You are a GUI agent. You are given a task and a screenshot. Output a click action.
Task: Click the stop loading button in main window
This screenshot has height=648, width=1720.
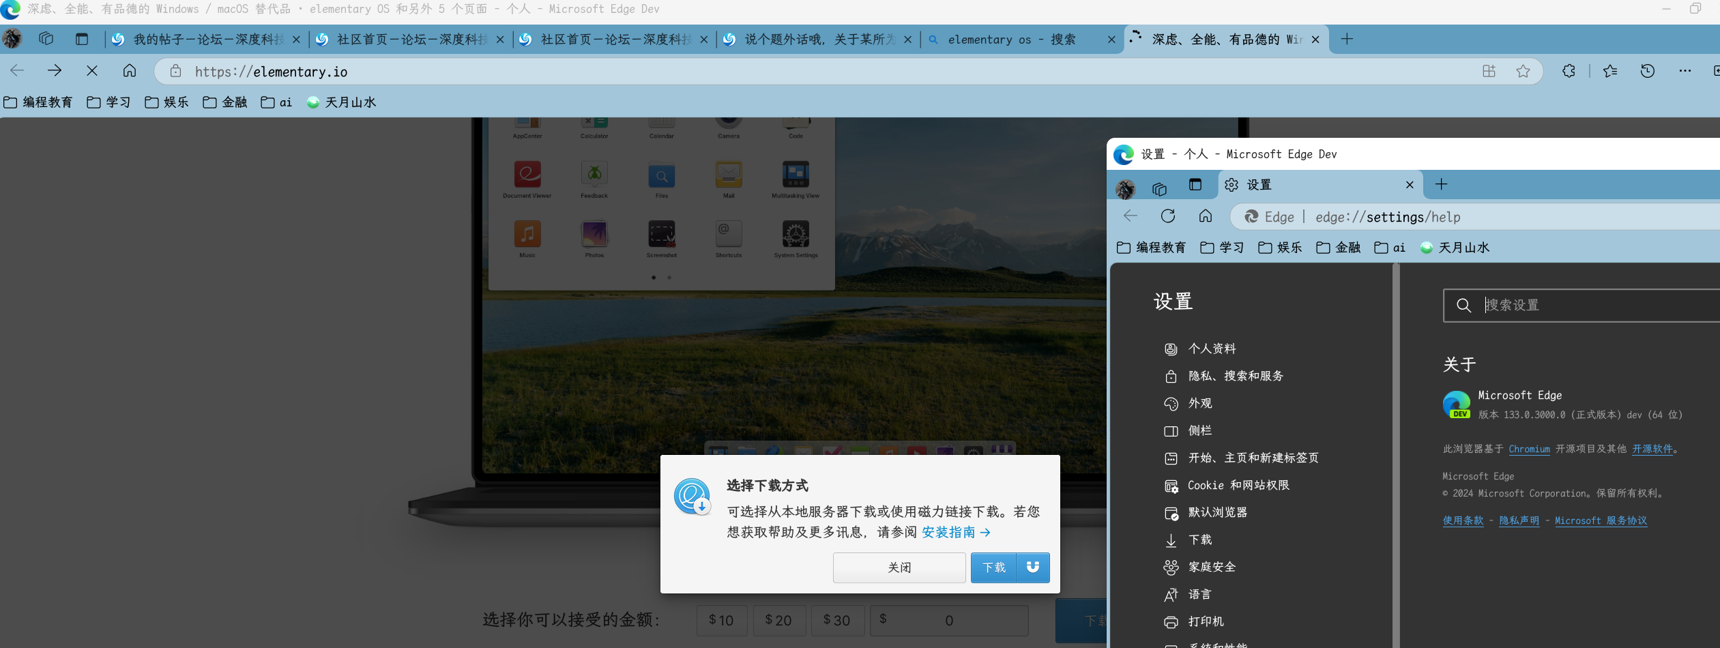click(x=92, y=71)
